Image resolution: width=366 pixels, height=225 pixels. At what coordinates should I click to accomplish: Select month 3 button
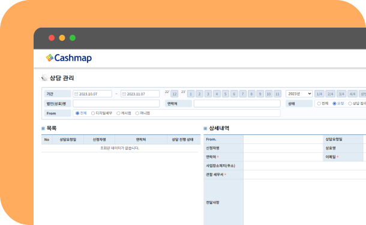208,94
